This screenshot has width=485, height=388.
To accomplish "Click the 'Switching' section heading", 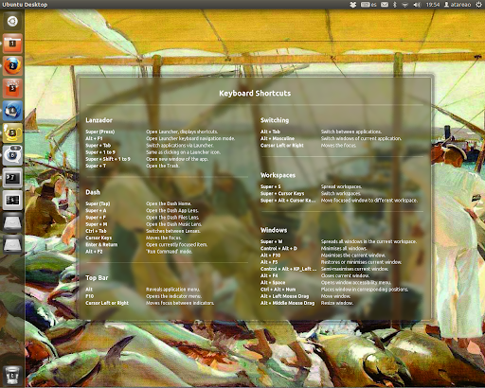I will [275, 120].
